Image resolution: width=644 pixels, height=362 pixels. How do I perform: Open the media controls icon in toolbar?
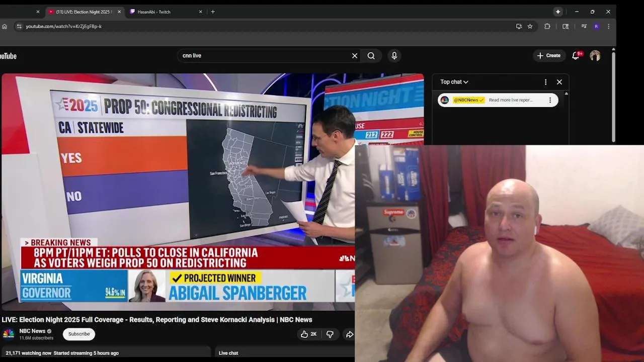coord(584,27)
